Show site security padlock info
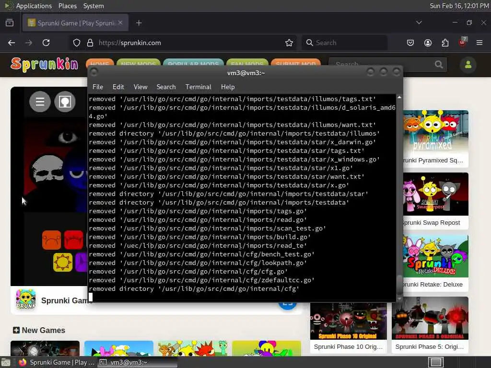 (x=90, y=43)
